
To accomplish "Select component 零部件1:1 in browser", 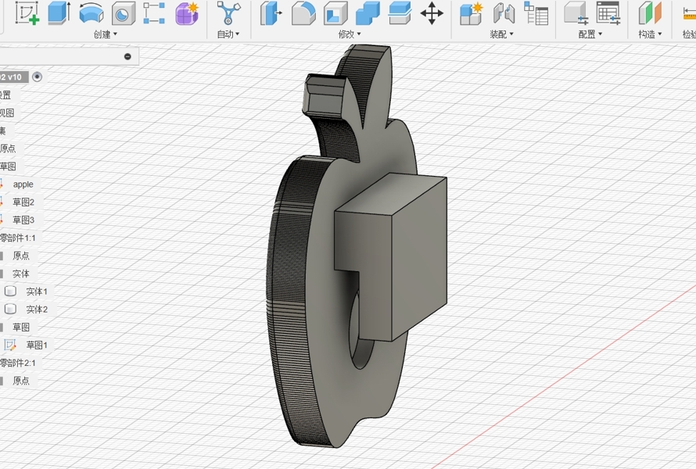I will [18, 238].
